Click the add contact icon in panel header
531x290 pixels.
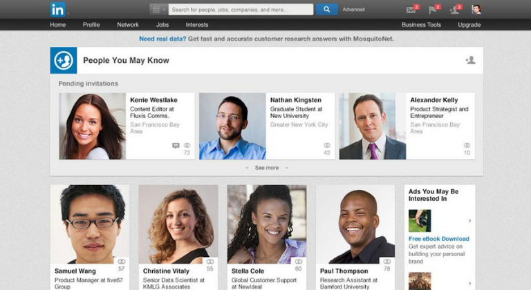[470, 60]
